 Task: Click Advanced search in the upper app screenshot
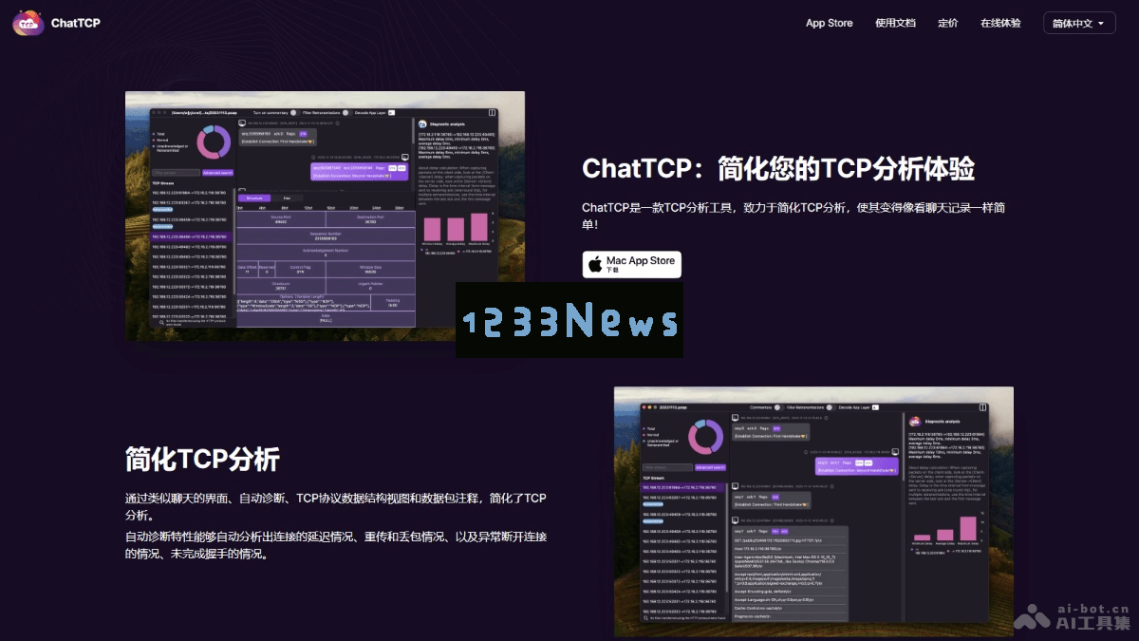217,173
